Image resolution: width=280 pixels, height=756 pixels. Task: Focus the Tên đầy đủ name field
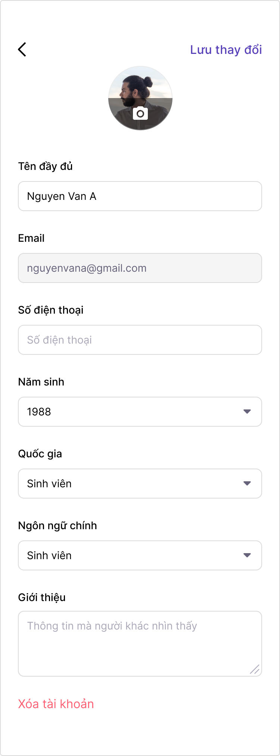(140, 196)
